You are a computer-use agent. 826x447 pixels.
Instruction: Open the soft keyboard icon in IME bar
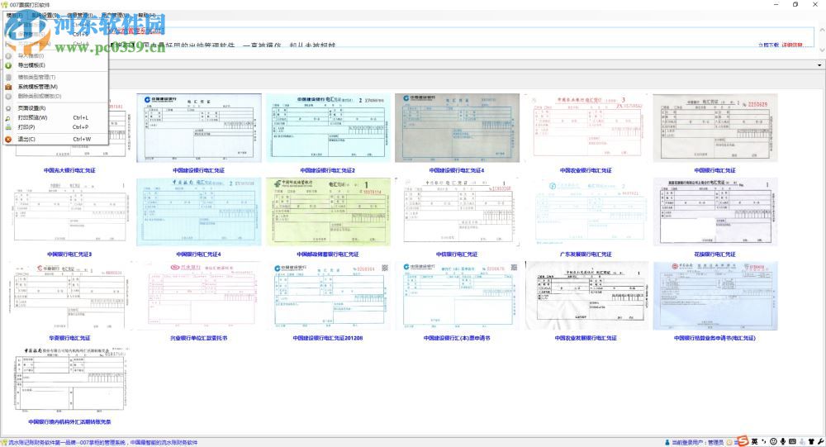coord(792,441)
